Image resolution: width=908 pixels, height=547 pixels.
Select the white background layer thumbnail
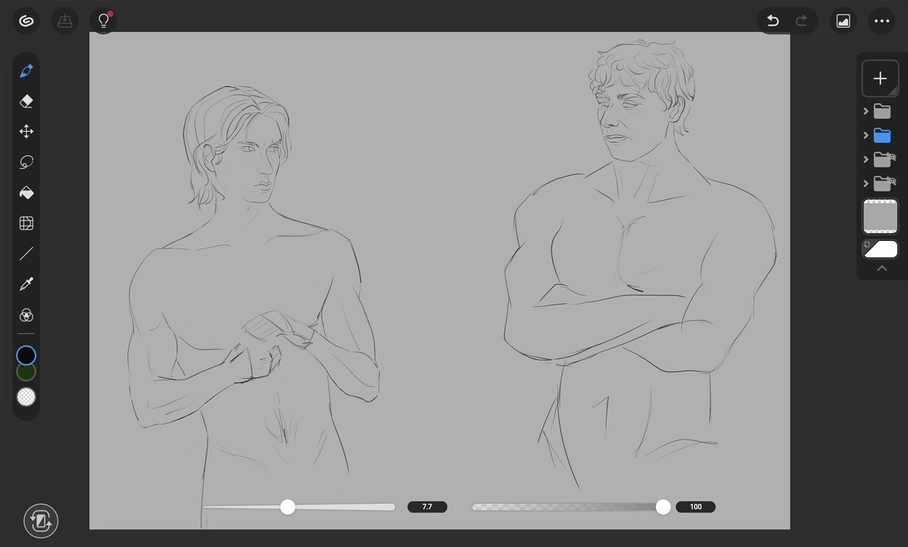tap(880, 249)
